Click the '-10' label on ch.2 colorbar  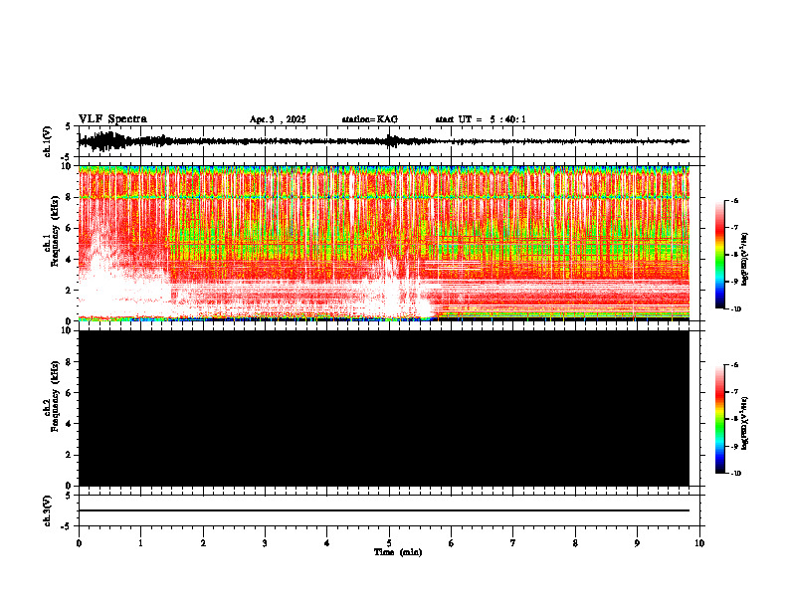point(735,473)
